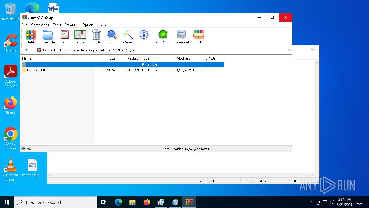The height and width of the screenshot is (208, 369).
Task: Open the Options menu
Action: (x=89, y=25)
